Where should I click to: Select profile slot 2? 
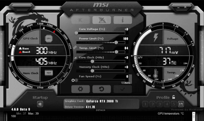tap(152, 104)
